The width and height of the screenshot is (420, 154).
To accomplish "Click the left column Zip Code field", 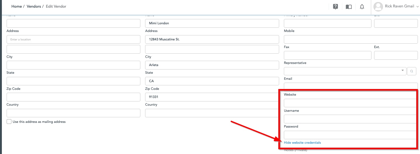I will [73, 97].
